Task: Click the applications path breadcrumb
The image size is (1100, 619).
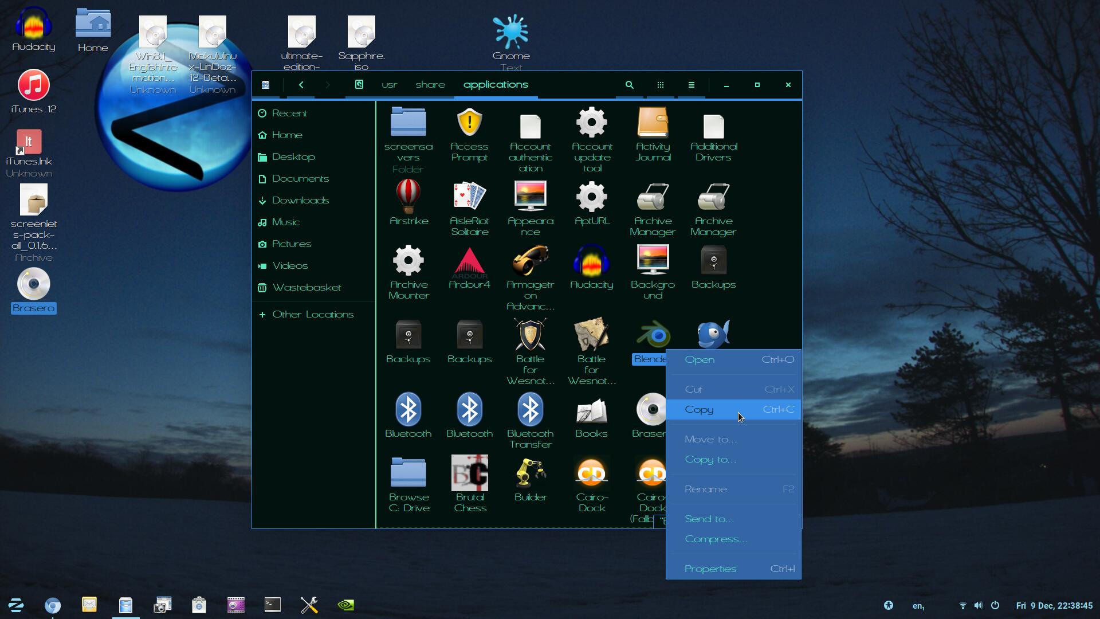Action: [496, 85]
